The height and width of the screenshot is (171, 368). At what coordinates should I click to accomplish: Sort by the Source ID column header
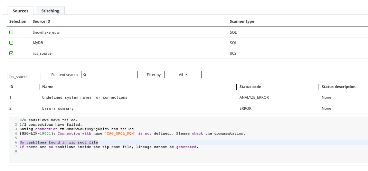point(41,21)
